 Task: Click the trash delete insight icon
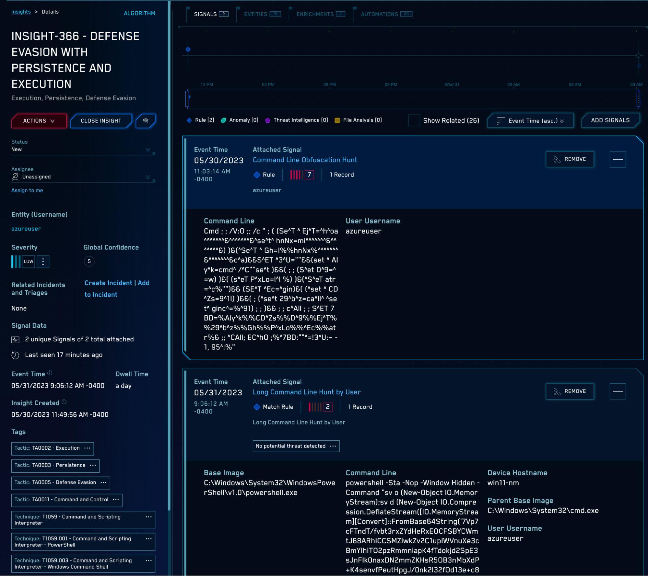(146, 121)
